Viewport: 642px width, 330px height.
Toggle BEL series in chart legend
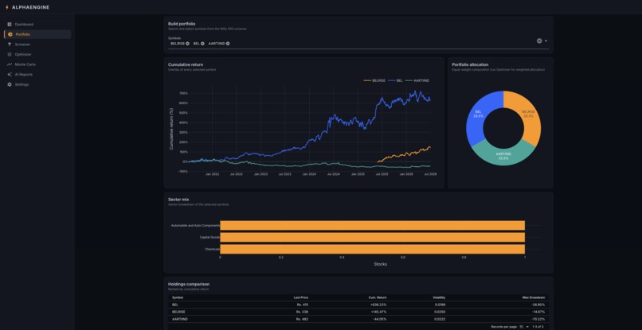(396, 80)
